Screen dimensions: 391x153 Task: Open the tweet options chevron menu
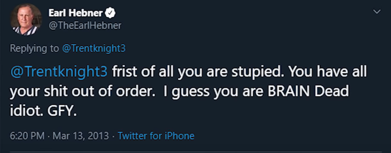tap(377, 12)
